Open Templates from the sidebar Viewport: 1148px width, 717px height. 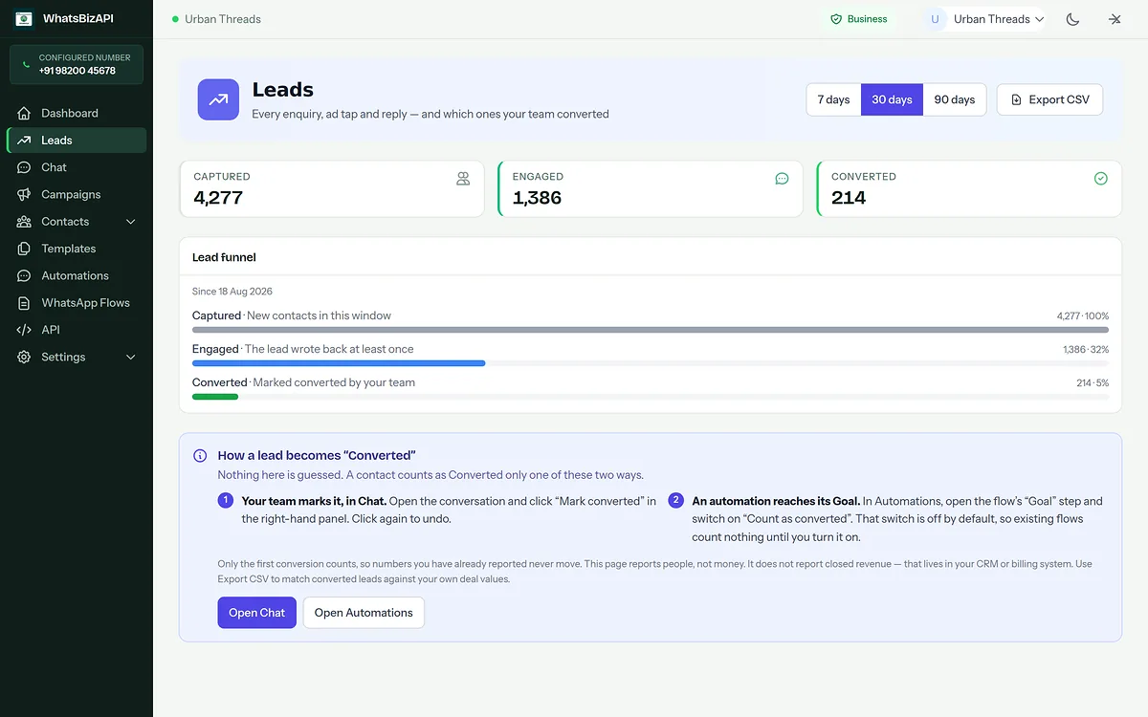pyautogui.click(x=77, y=249)
